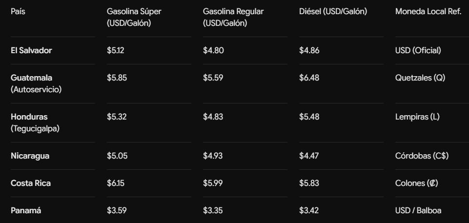This screenshot has width=469, height=223.
Task: Select the Quetzales (Q) currency cell
Action: tap(420, 78)
